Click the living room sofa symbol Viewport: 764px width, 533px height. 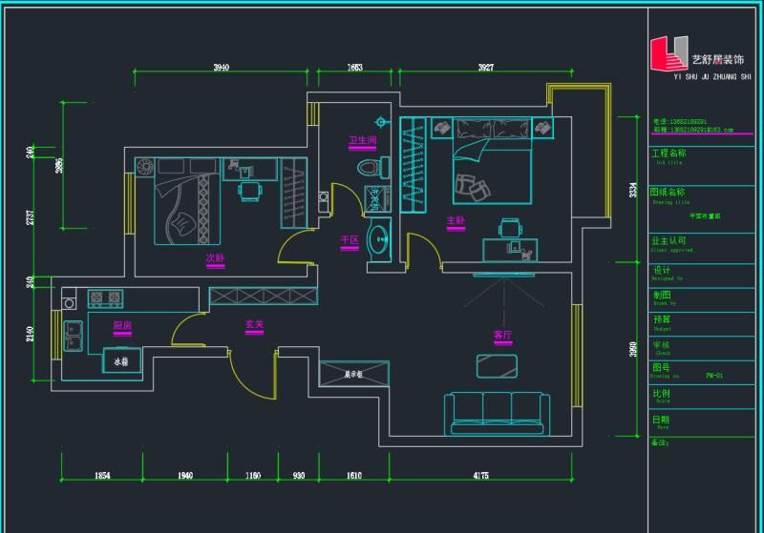click(497, 412)
